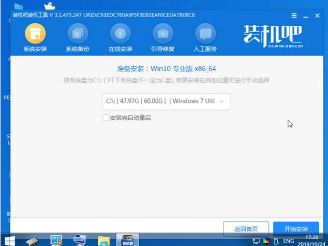328x246 pixels.
Task: Click 返回首页 button
Action: pos(246,229)
